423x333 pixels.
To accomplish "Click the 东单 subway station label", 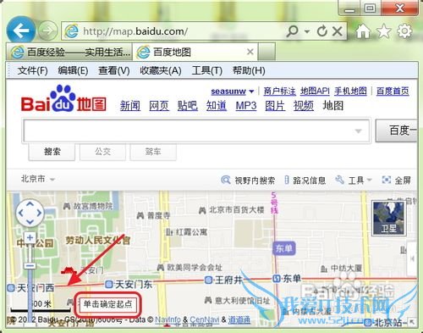I will point(283,248).
